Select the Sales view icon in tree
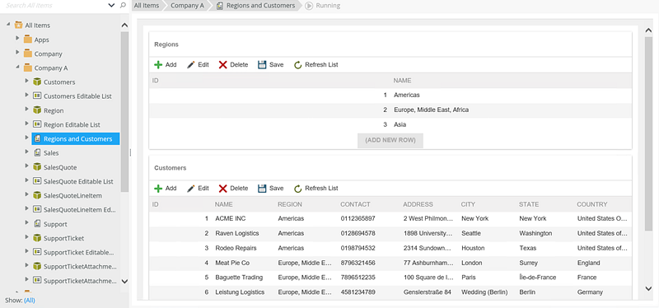The image size is (659, 308). [37, 153]
